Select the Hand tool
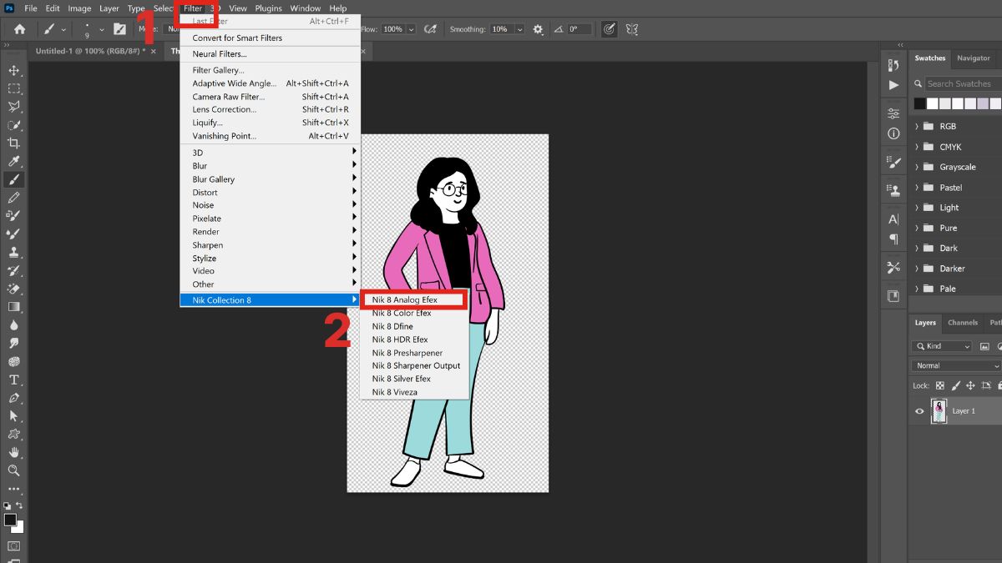 [x=13, y=452]
